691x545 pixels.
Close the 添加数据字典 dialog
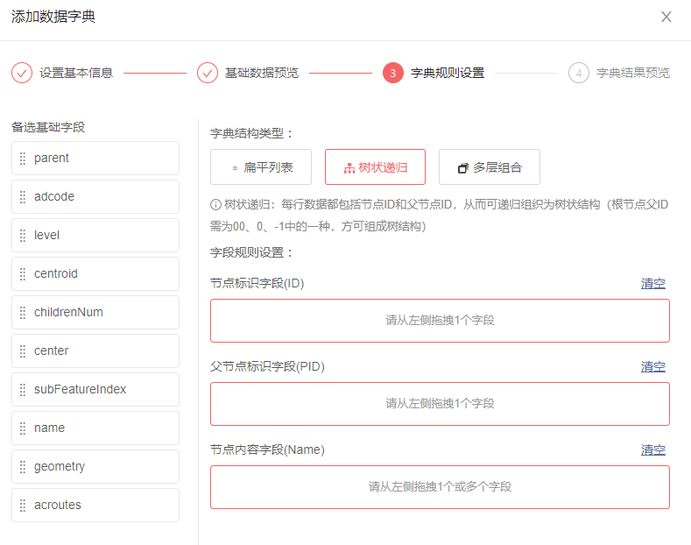666,17
